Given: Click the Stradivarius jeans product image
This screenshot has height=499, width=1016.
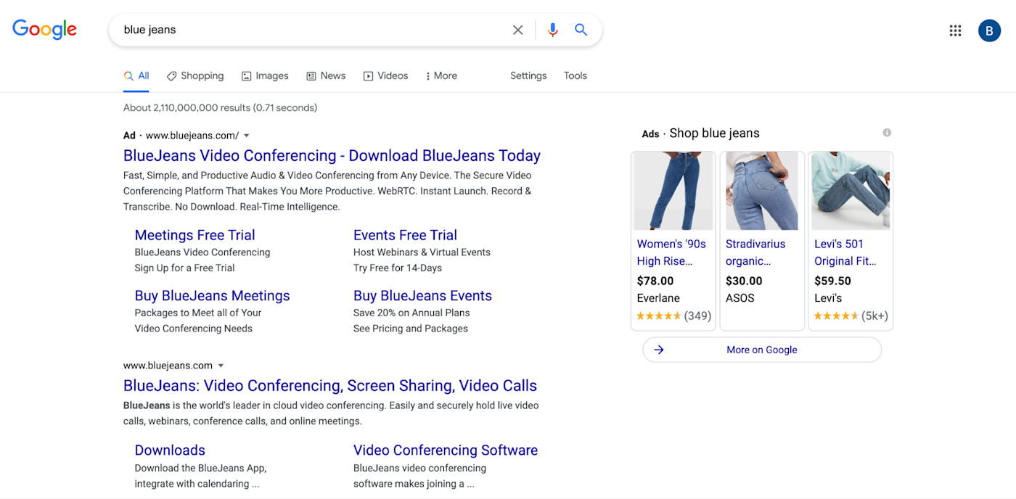Looking at the screenshot, I should tap(762, 191).
